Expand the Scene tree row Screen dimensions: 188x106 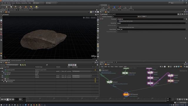[4, 79]
